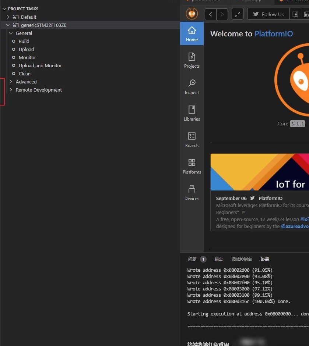Open the Projects section

click(x=192, y=60)
